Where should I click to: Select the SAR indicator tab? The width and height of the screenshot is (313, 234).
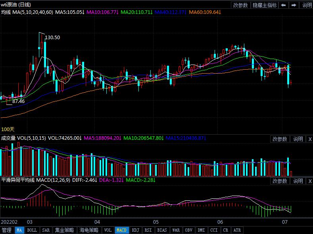[46, 230]
